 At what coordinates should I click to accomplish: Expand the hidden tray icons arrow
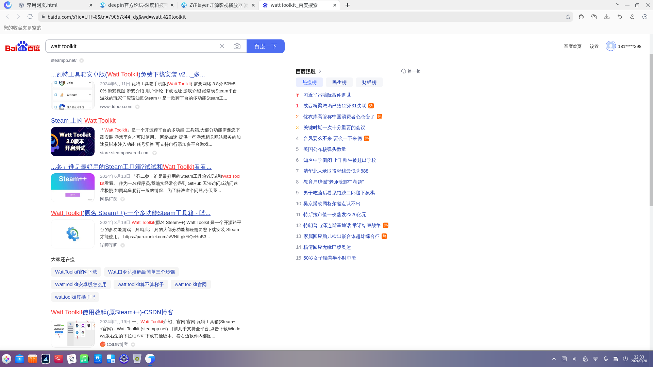pos(554,359)
